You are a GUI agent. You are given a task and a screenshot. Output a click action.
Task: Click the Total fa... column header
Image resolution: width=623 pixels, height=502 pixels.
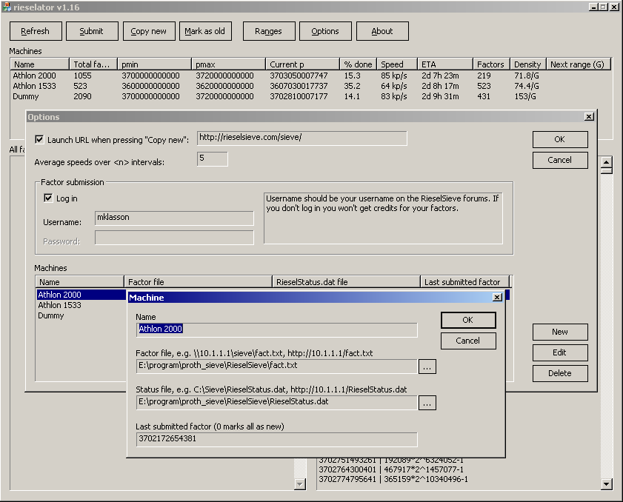[93, 64]
